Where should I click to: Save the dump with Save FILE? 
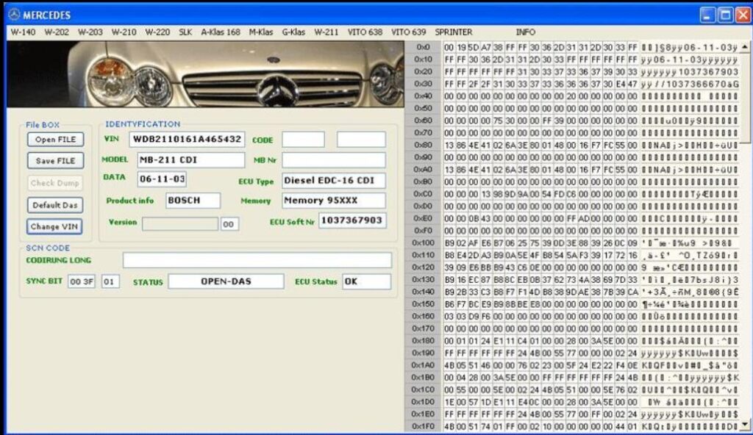[54, 161]
